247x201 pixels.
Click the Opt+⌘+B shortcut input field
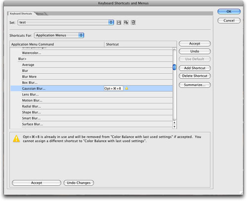coord(114,89)
